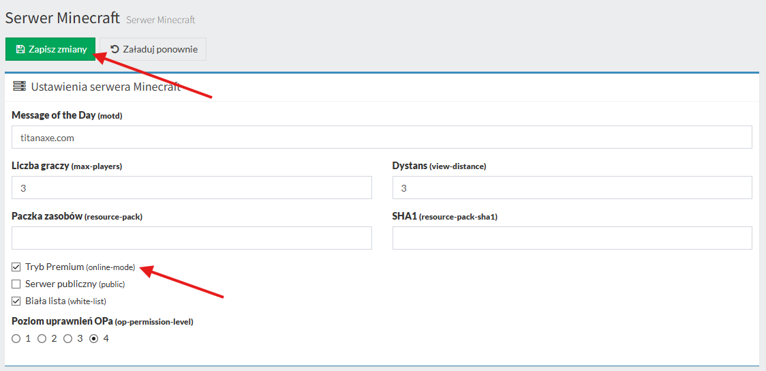Disable the Tryb Premium online-mode checkbox
Screen dimensions: 766x371
click(x=16, y=267)
